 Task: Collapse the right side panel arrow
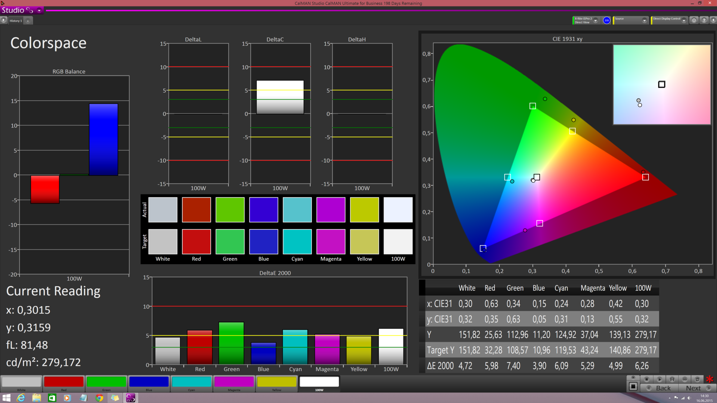[x=713, y=20]
